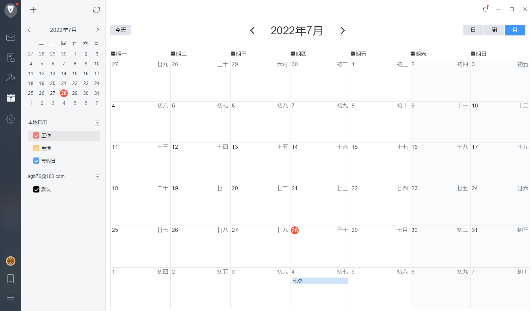Open the 七夕 event on August 4
This screenshot has height=311, width=532.
click(320, 281)
